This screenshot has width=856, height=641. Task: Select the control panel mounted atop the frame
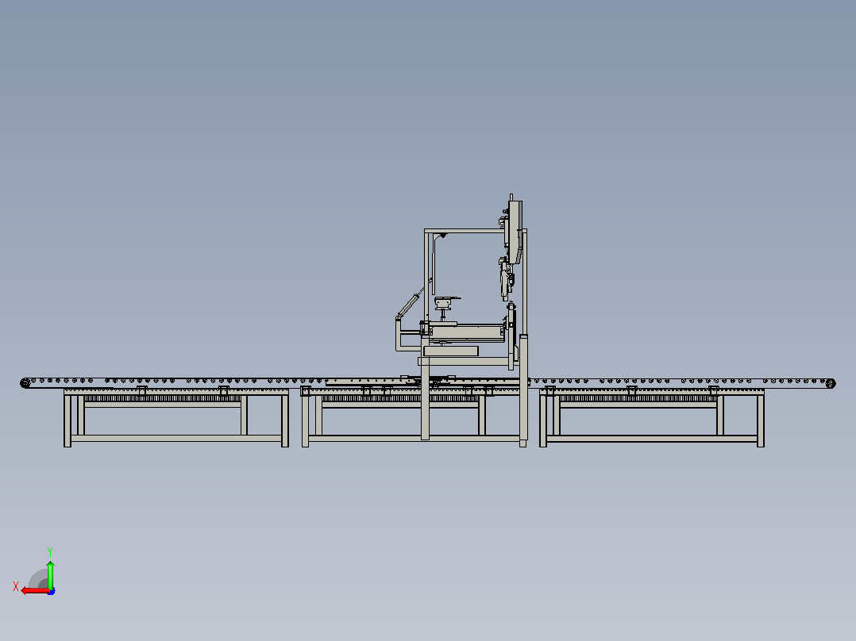tap(515, 232)
